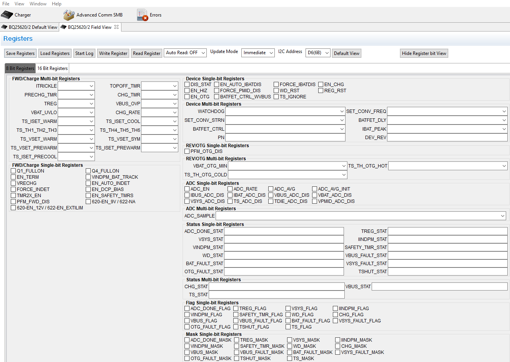Screen dimensions: 510x362
Task: Open the View menu
Action: click(19, 3)
